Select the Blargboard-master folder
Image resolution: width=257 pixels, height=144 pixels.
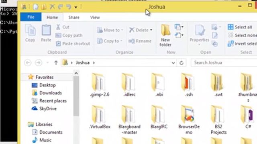coord(129,120)
